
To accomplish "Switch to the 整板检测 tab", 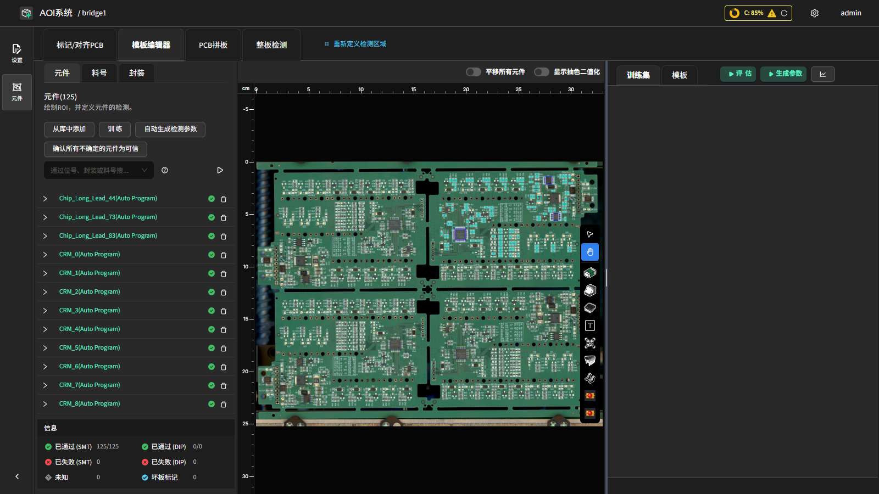I will [271, 45].
